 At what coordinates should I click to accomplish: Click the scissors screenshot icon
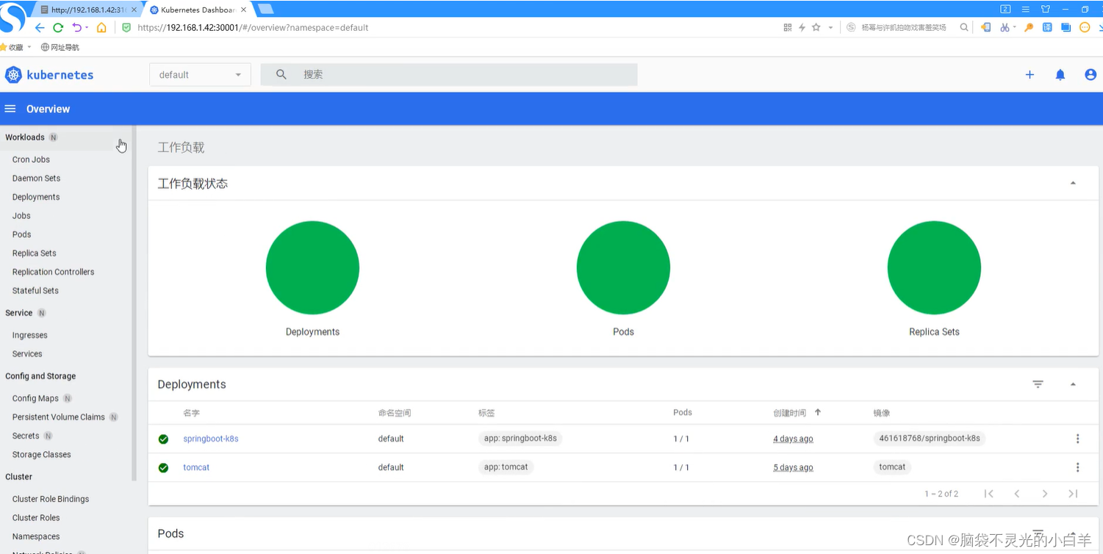1005,27
